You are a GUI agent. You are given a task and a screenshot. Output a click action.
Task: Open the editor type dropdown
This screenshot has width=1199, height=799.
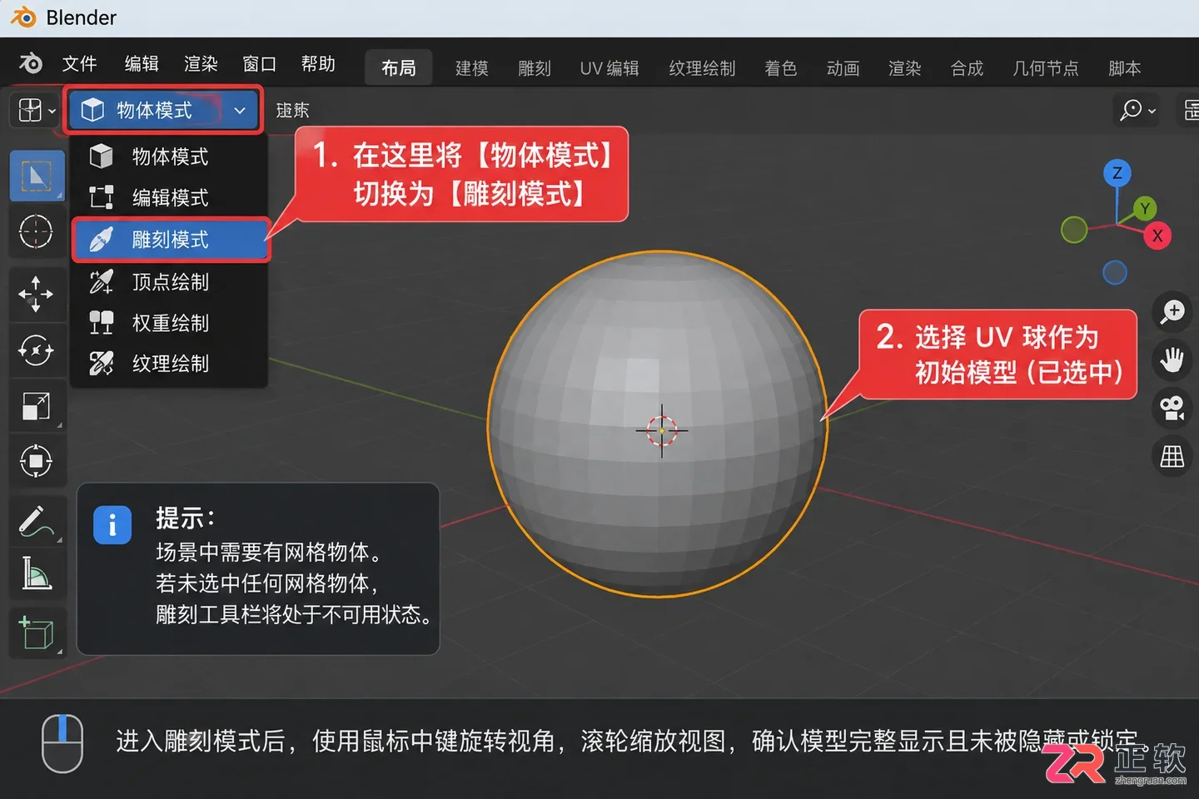point(36,110)
